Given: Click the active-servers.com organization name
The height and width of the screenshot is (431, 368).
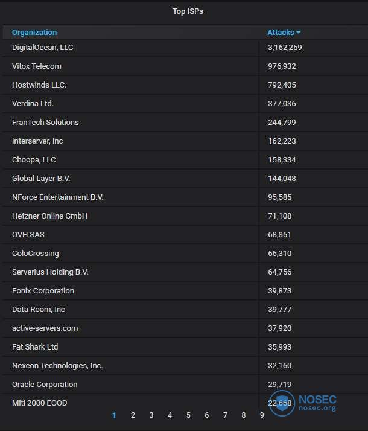Looking at the screenshot, I should 45,328.
